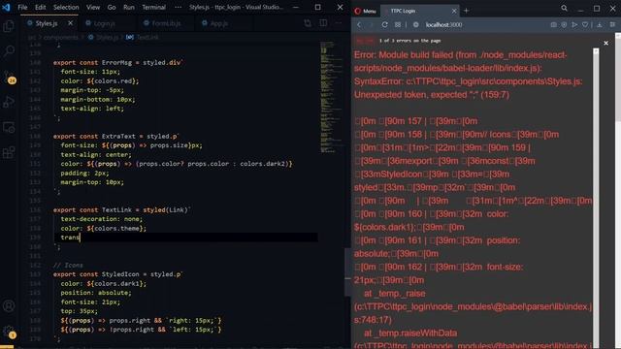Click the error overlay scrollbar
Viewport: 621px width, 349px height.
tap(596, 198)
